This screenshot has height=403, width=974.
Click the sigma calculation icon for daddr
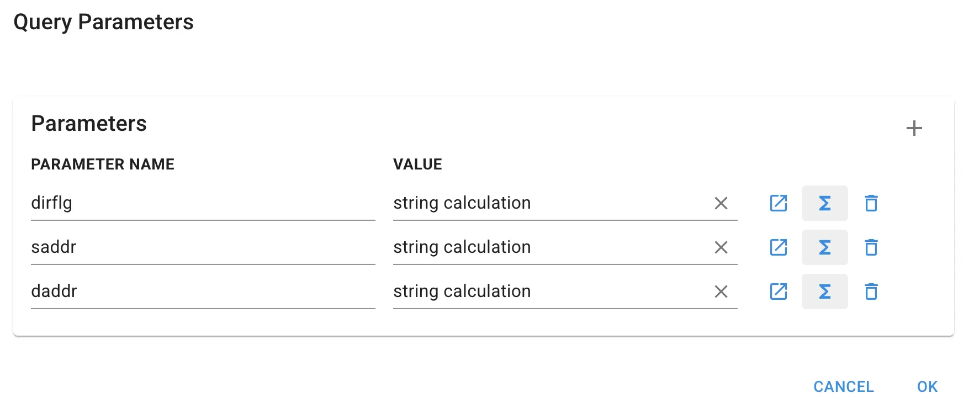(x=824, y=291)
